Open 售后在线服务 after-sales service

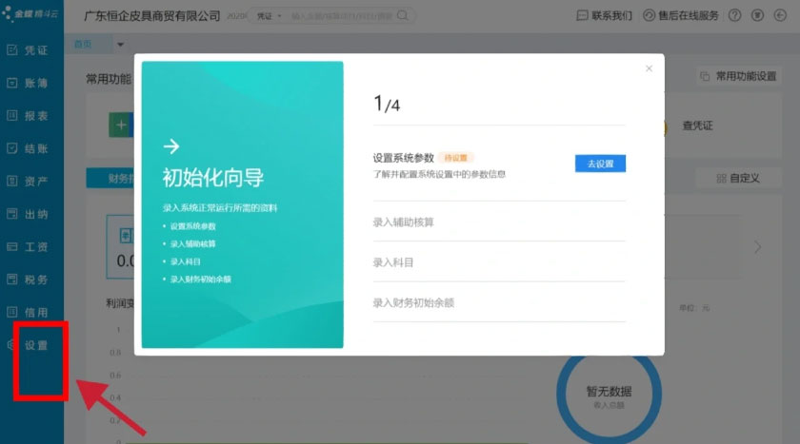pos(680,16)
